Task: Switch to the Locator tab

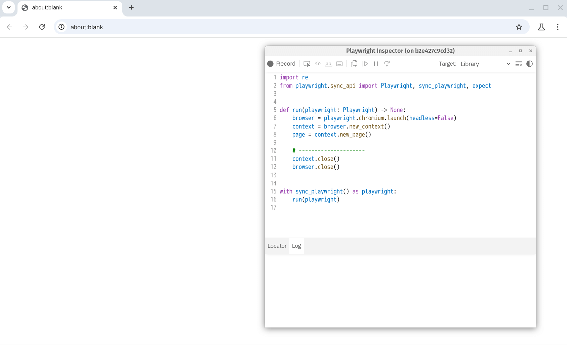Action: pos(277,246)
